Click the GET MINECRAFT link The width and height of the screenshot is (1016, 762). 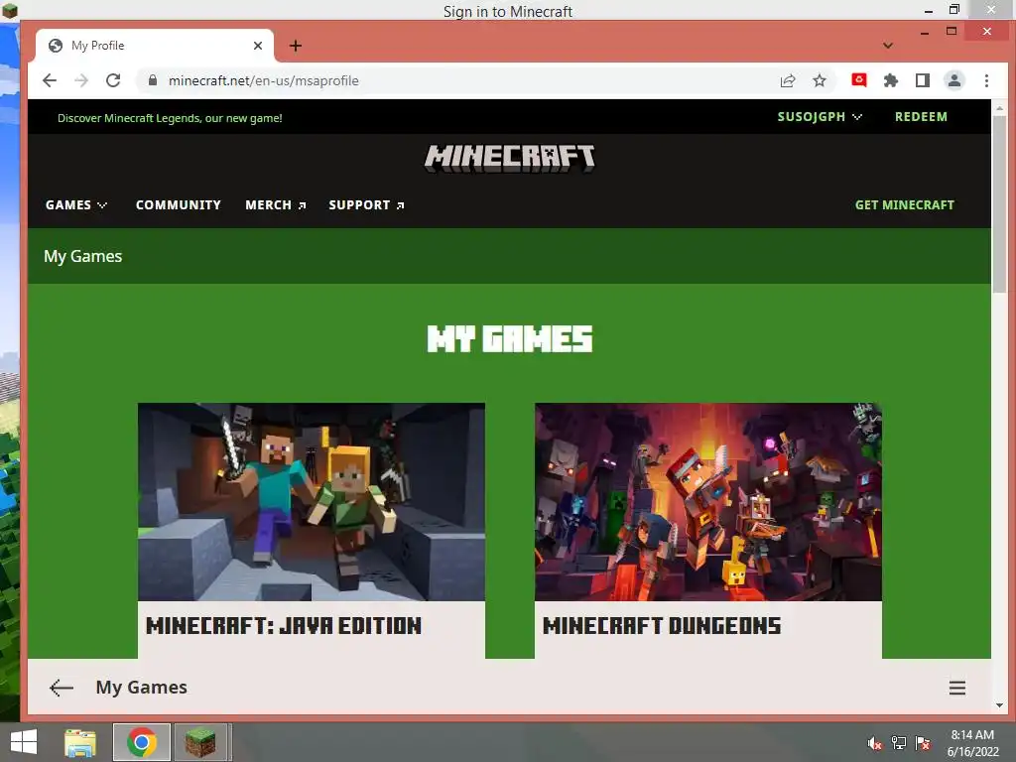point(905,204)
